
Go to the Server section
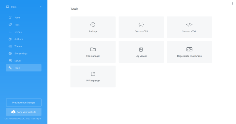tap(24, 61)
